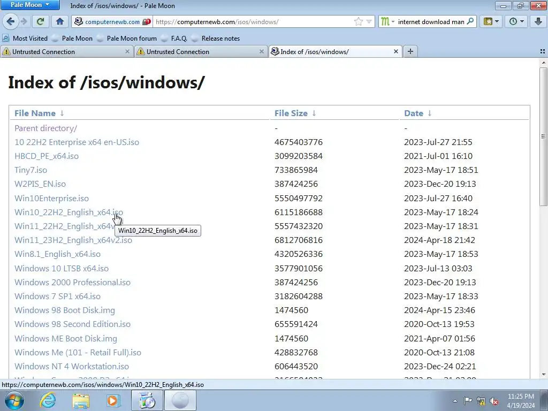Open the Windows 98 Second Edition.iso link
This screenshot has width=548, height=411.
pyautogui.click(x=72, y=324)
